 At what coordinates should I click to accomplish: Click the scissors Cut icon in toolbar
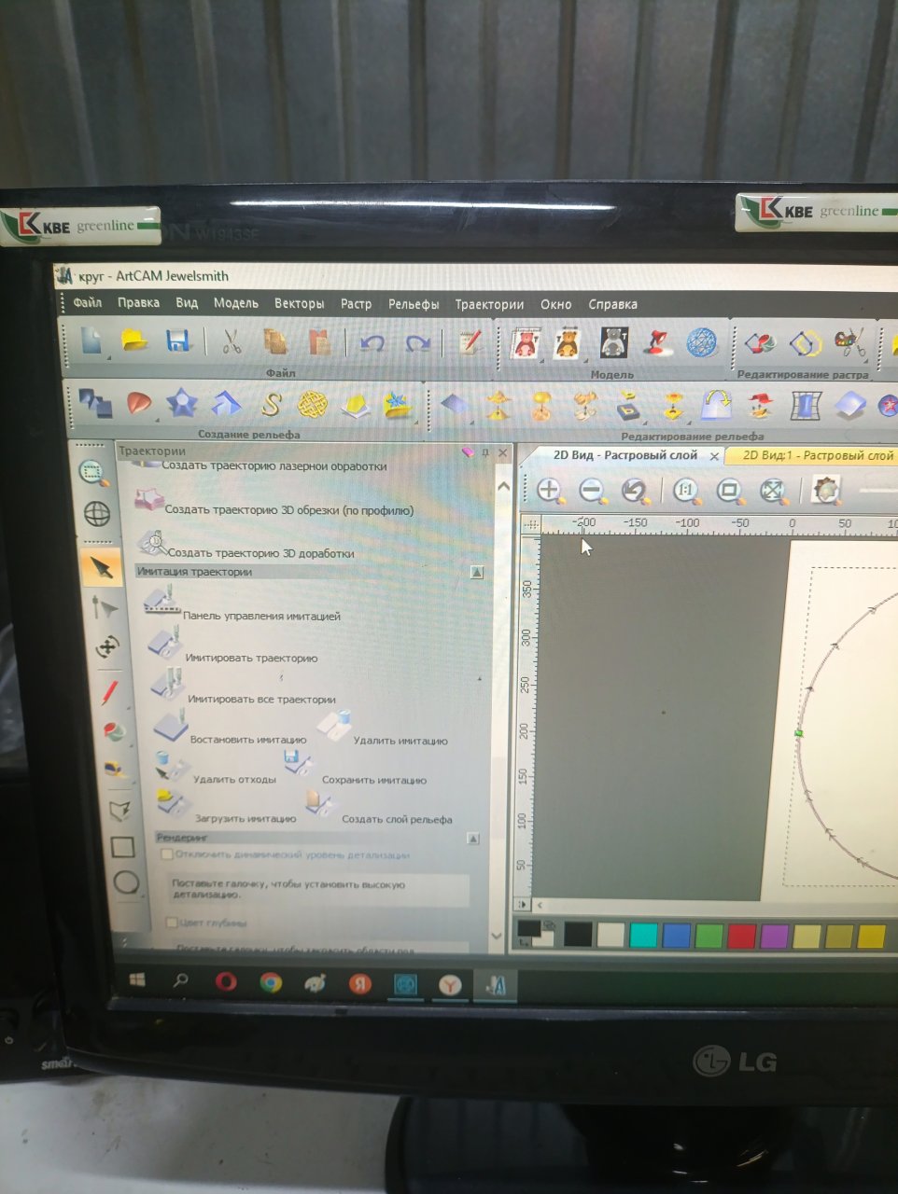pos(232,342)
